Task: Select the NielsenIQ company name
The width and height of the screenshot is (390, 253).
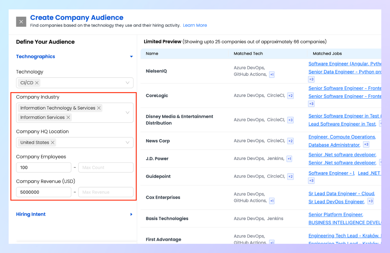Action: pos(156,71)
